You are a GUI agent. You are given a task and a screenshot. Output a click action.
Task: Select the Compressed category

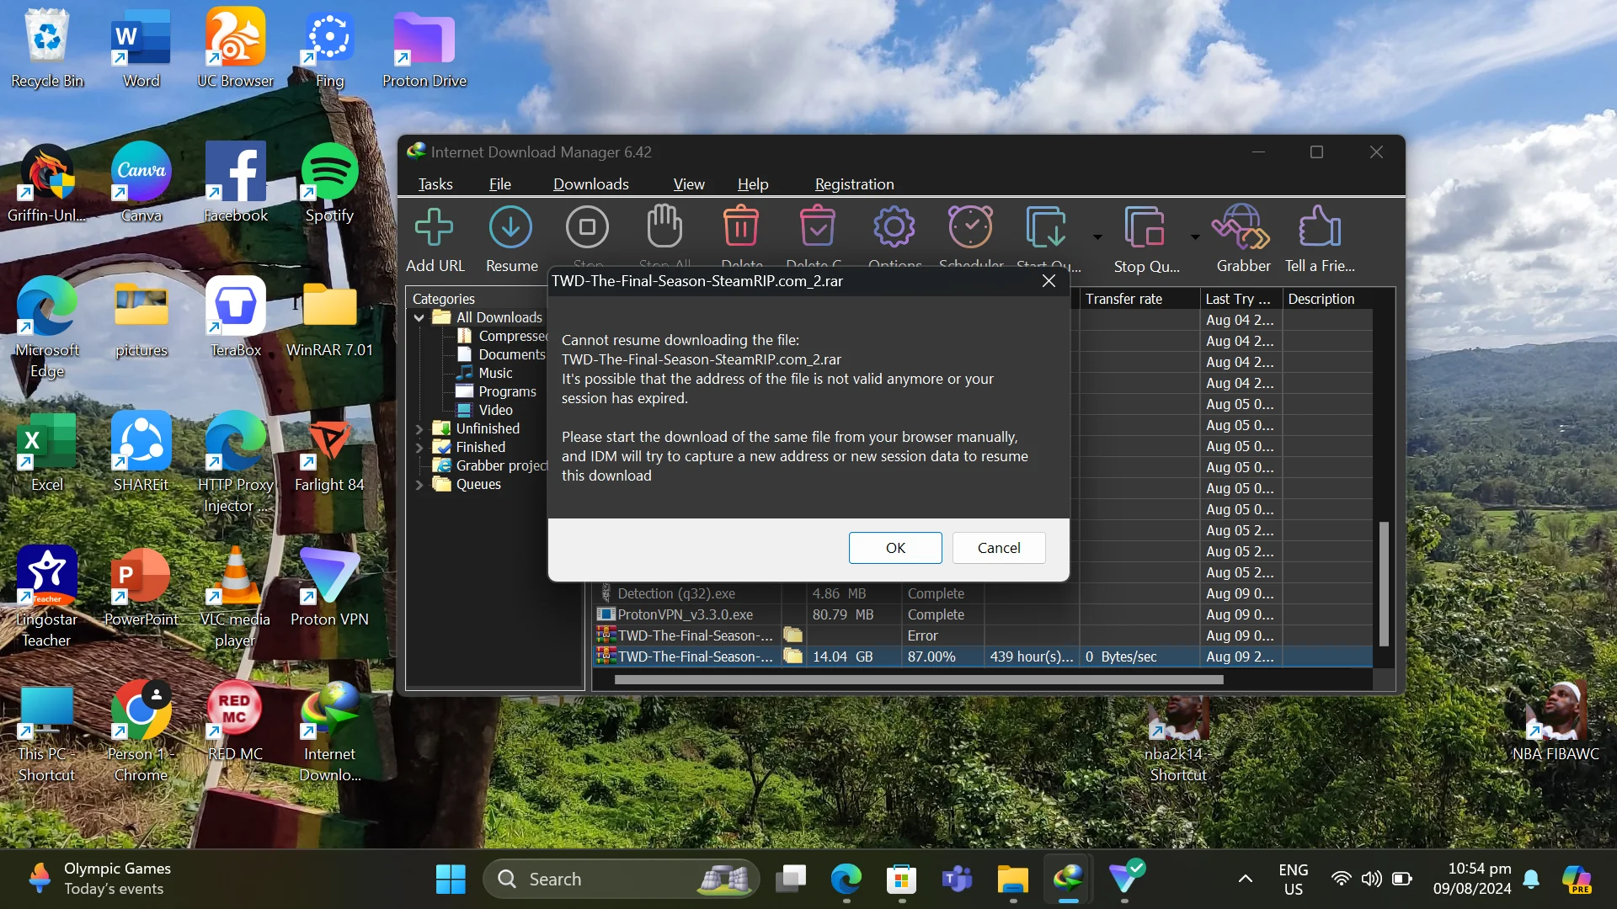coord(502,336)
